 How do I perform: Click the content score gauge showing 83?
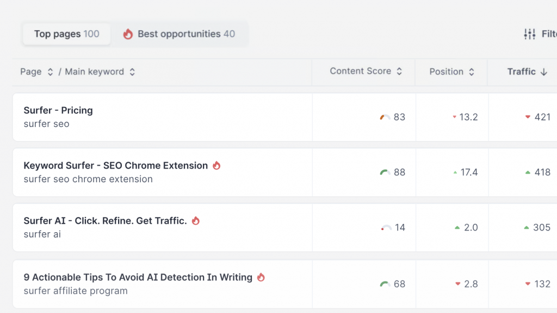pyautogui.click(x=385, y=117)
